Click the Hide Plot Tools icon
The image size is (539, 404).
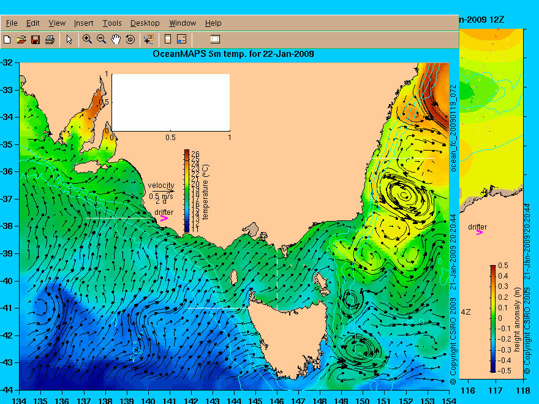coord(215,39)
